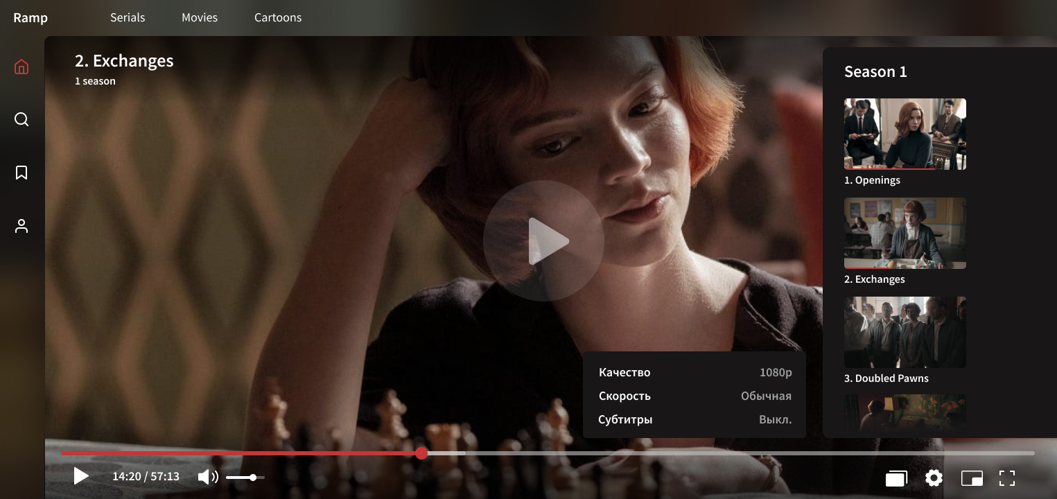
Task: Go to the Home sidebar icon
Action: tap(21, 67)
